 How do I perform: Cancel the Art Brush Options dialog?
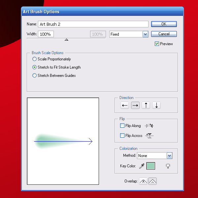[x=164, y=34]
